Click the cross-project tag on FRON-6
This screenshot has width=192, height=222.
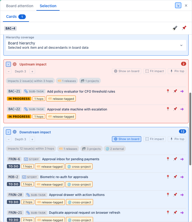(79, 167)
